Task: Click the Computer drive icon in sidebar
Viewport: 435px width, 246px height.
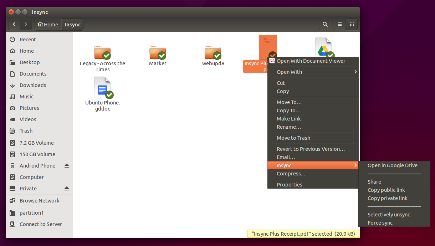Action: (x=12, y=177)
